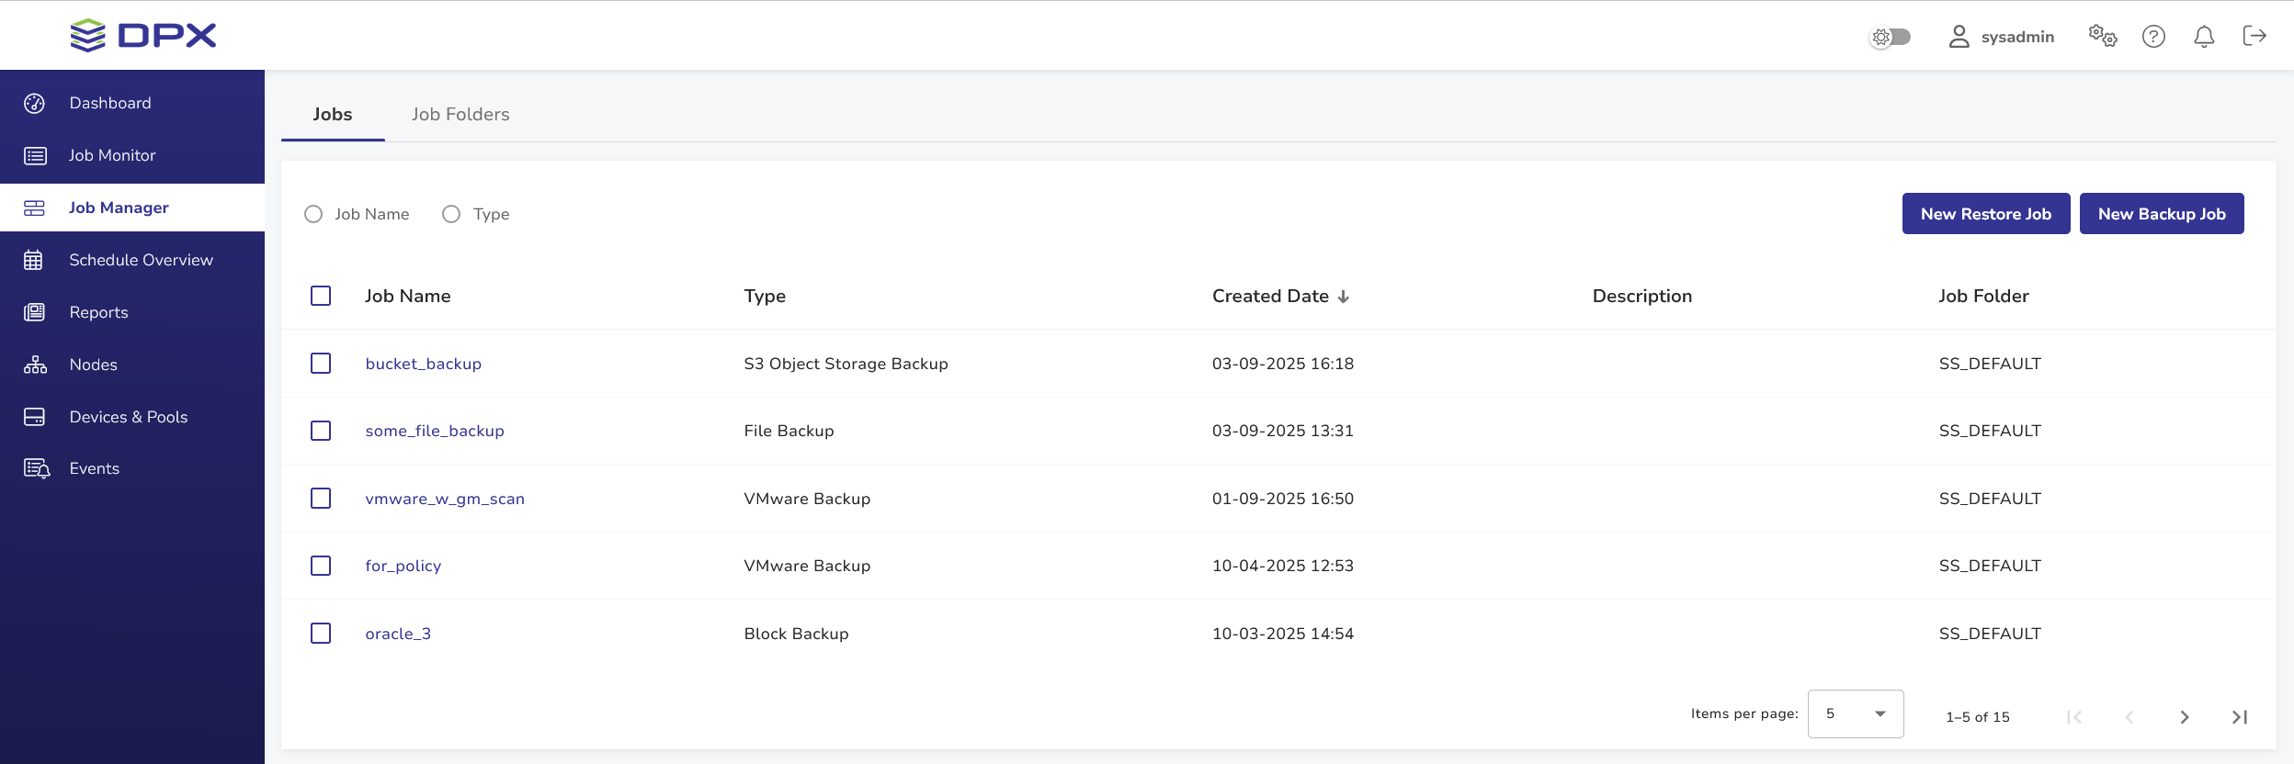Open the settings gears icon
Screen dimensions: 2294x764
pos(2102,37)
